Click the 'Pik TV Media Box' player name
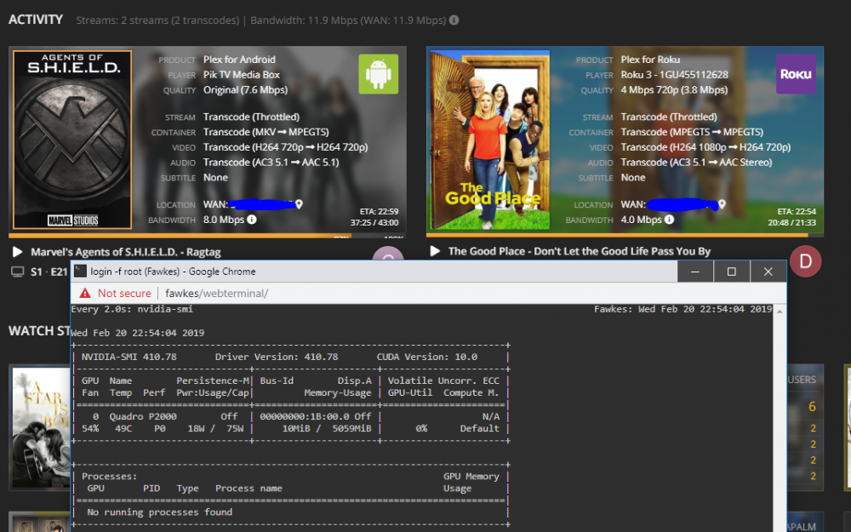Viewport: 851px width, 532px height. coord(242,75)
